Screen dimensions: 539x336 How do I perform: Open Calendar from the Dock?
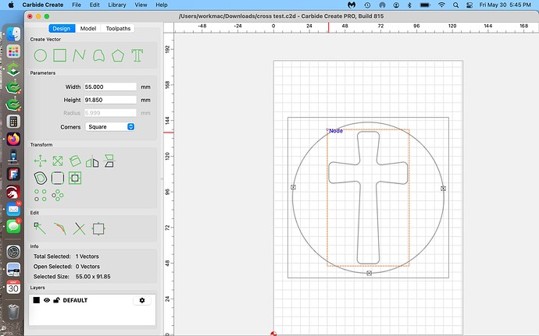[13, 287]
